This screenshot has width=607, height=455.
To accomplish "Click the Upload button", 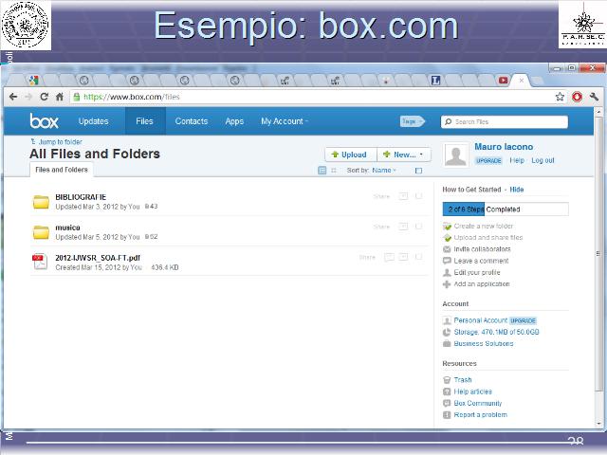I will coord(350,155).
